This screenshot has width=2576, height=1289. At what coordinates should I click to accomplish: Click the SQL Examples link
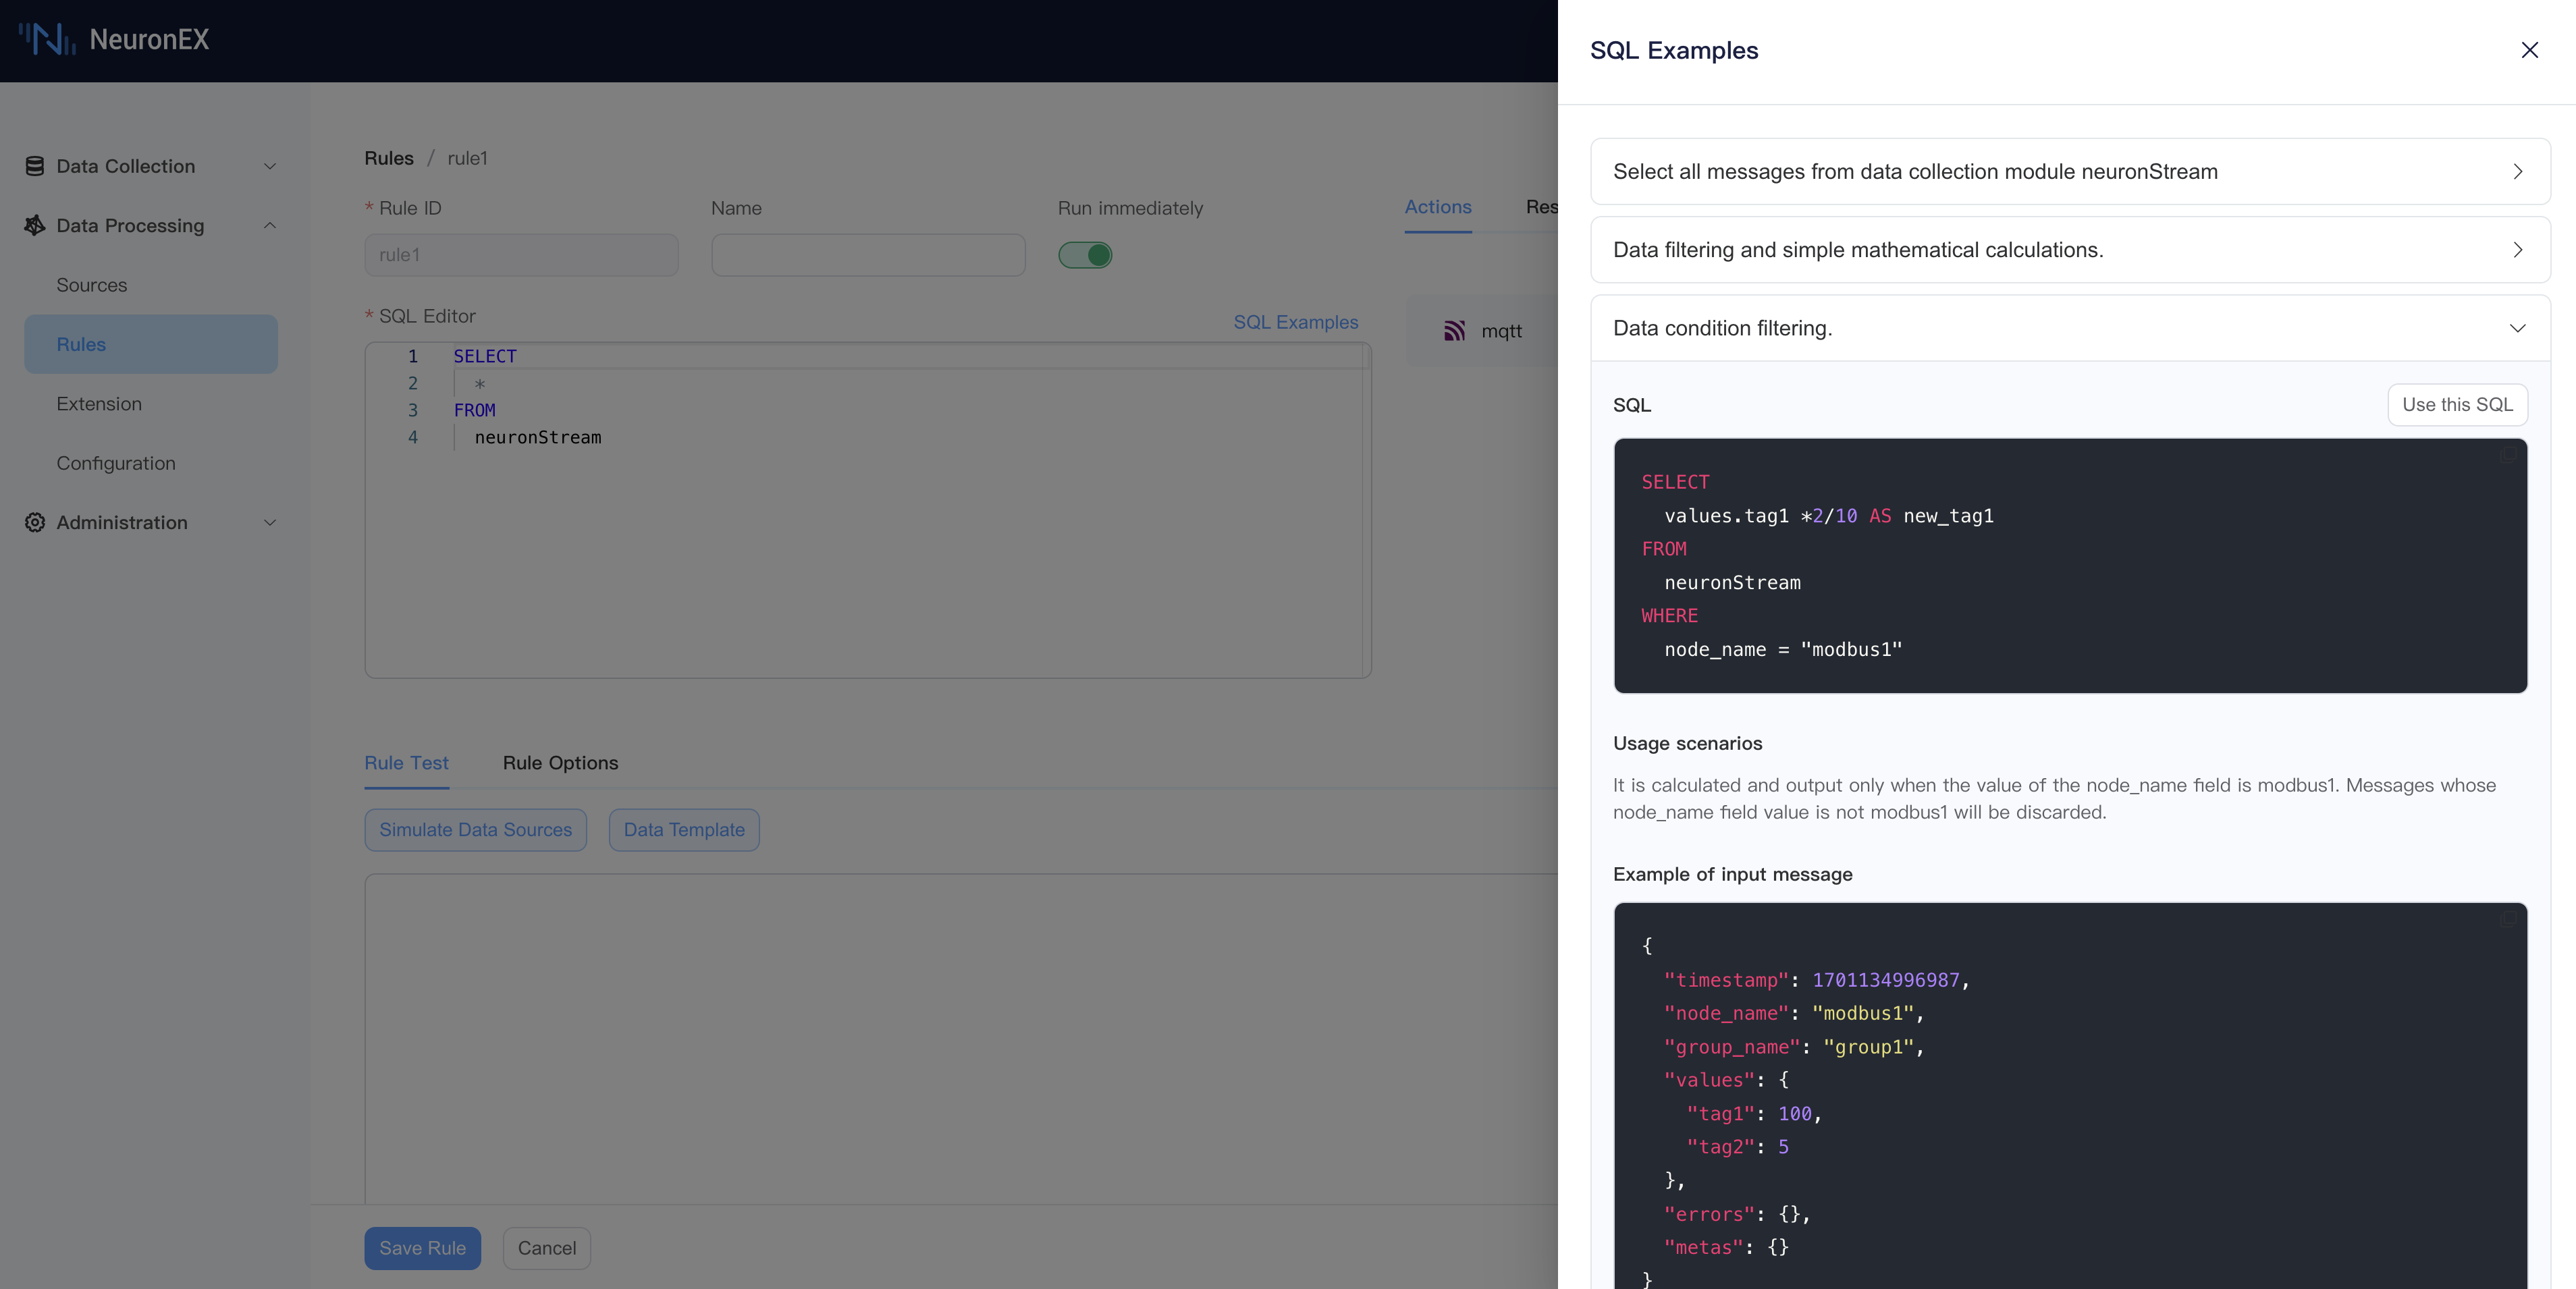click(x=1295, y=321)
